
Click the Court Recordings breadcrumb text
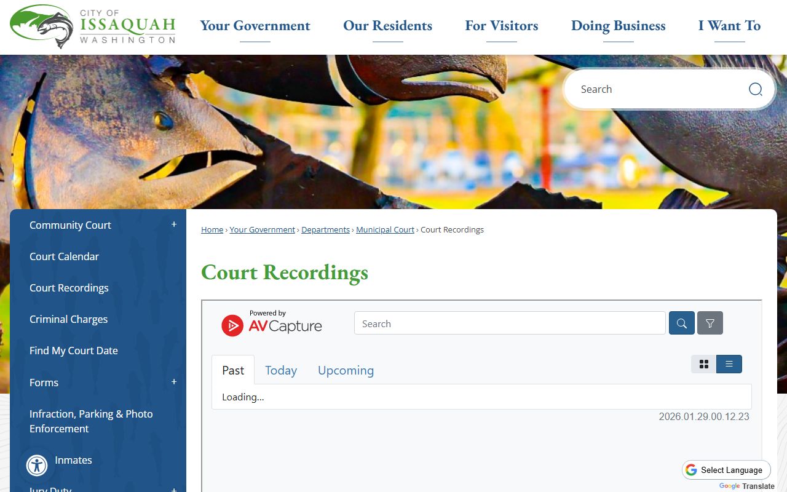tap(452, 229)
